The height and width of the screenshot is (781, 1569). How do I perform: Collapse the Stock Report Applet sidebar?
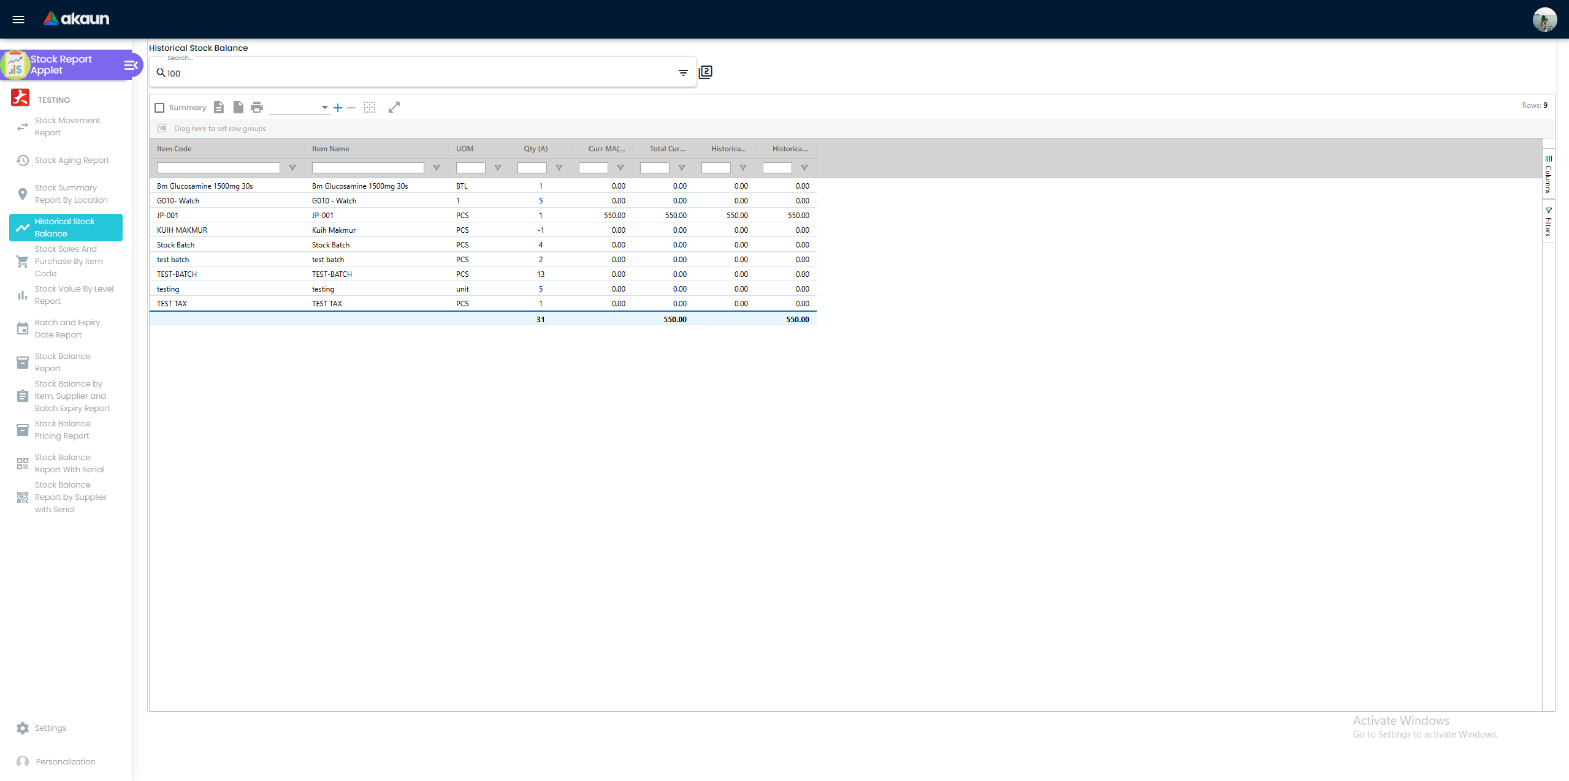131,65
